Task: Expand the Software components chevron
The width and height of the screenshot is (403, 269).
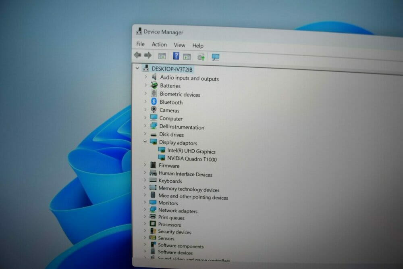Action: (145, 244)
